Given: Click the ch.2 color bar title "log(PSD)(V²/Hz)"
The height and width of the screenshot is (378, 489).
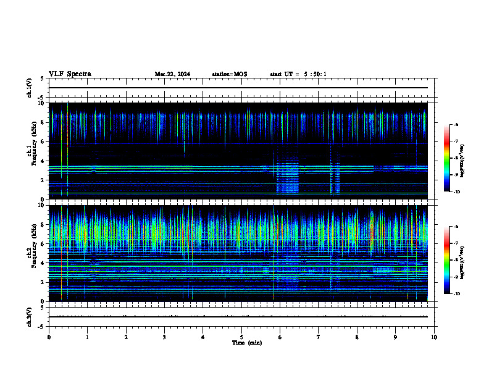Looking at the screenshot, I should (x=462, y=263).
